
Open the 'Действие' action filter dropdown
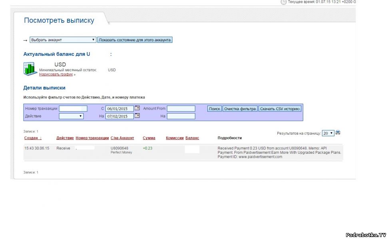[71, 116]
